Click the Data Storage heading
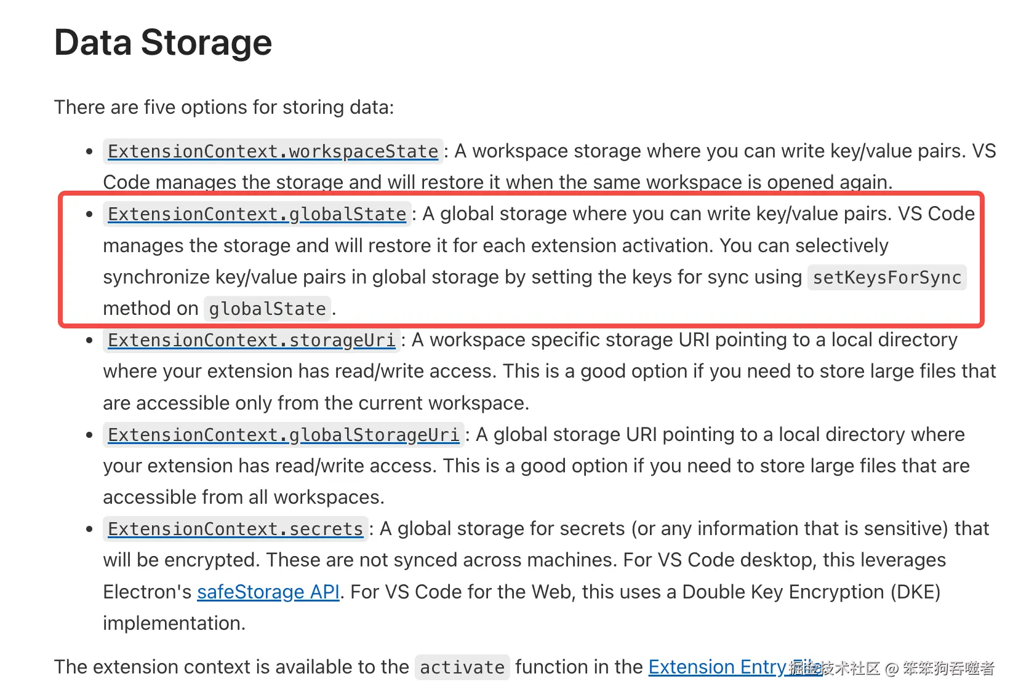The image size is (1013, 695). point(163,42)
